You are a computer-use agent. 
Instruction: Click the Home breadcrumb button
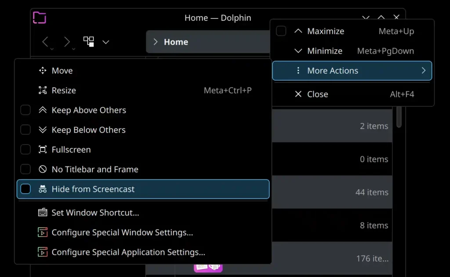176,42
